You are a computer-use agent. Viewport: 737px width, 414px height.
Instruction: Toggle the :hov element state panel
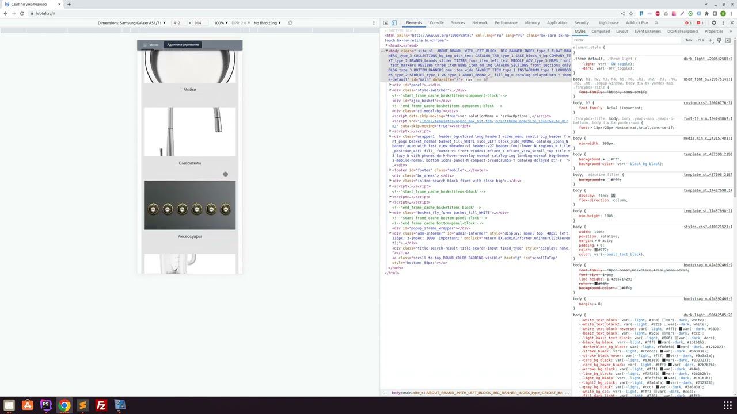pos(688,40)
